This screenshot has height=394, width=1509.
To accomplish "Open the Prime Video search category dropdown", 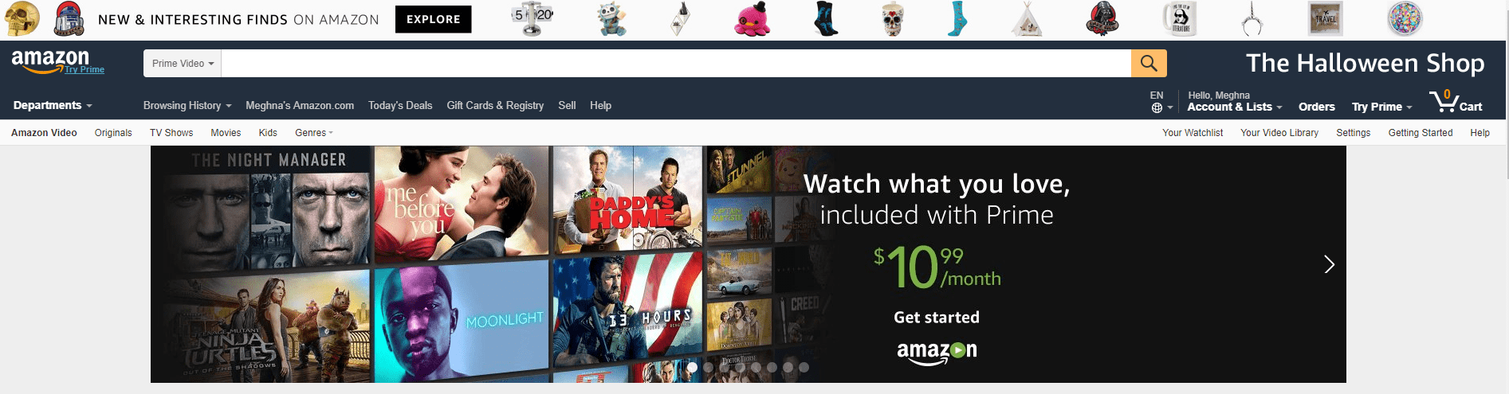I will point(183,63).
